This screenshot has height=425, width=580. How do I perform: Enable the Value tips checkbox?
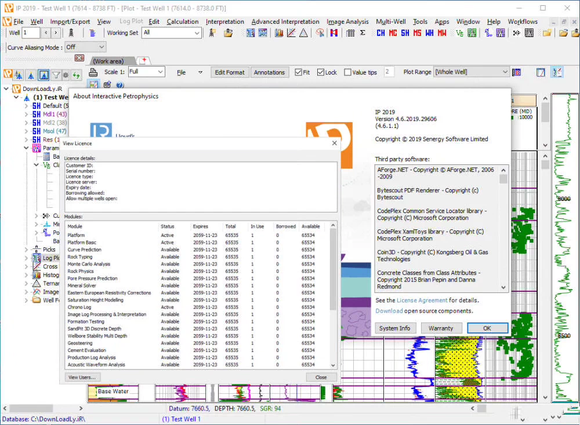tap(347, 72)
